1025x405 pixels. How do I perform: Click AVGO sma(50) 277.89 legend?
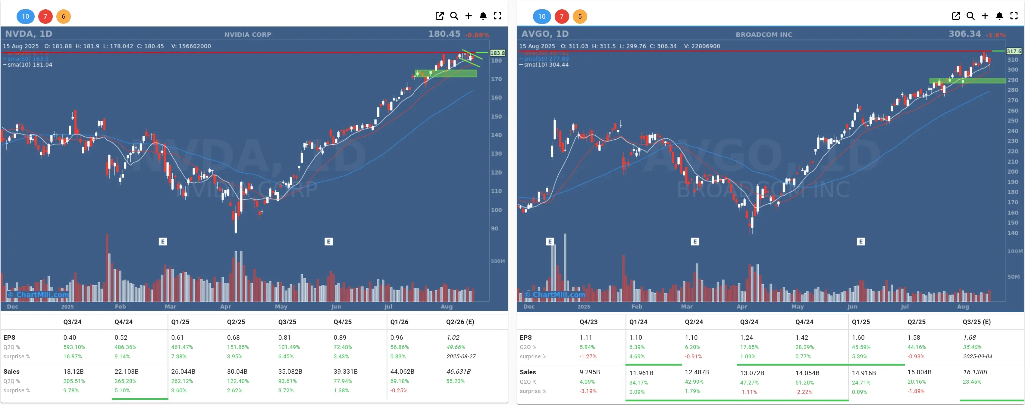tap(544, 59)
